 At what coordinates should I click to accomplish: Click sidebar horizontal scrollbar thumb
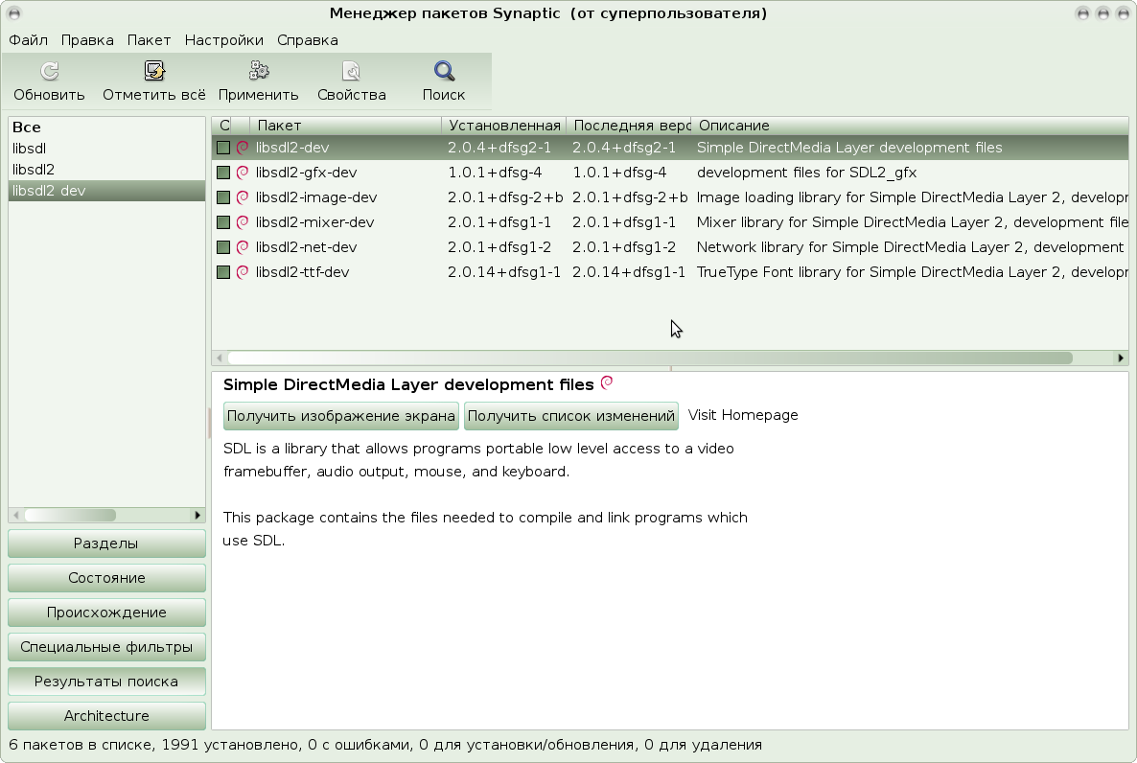pos(70,515)
